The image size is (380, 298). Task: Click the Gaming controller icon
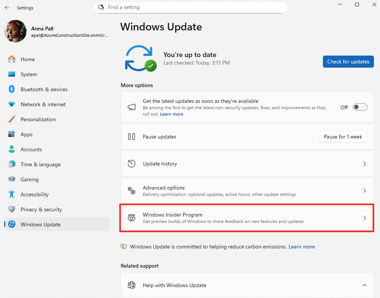pos(12,179)
